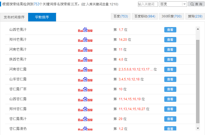Click the Baidu logo in 山东杏仁露 row
This screenshot has height=135, width=205.
(85, 80)
